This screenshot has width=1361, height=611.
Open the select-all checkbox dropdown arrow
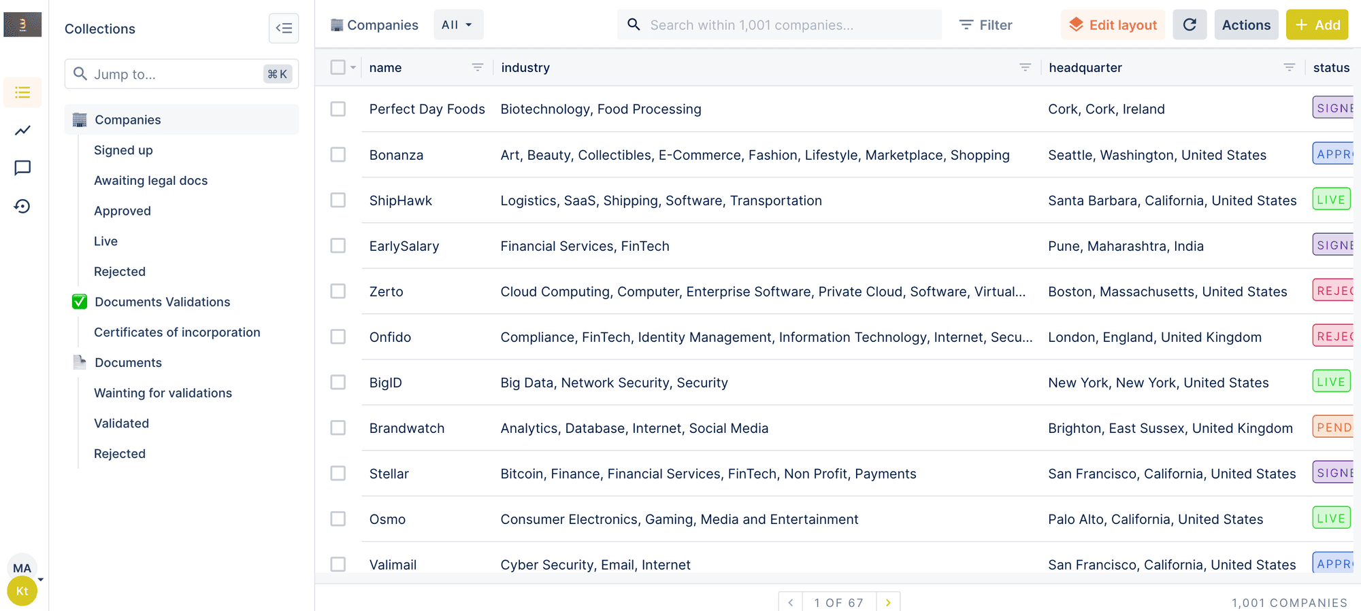coord(353,67)
